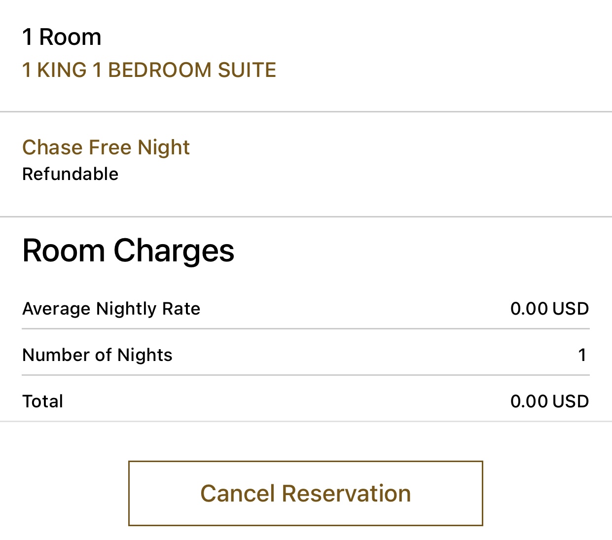Viewport: 612px width, 540px height.
Task: Click the Average Nightly Rate 0.00 USD amount
Action: click(549, 309)
